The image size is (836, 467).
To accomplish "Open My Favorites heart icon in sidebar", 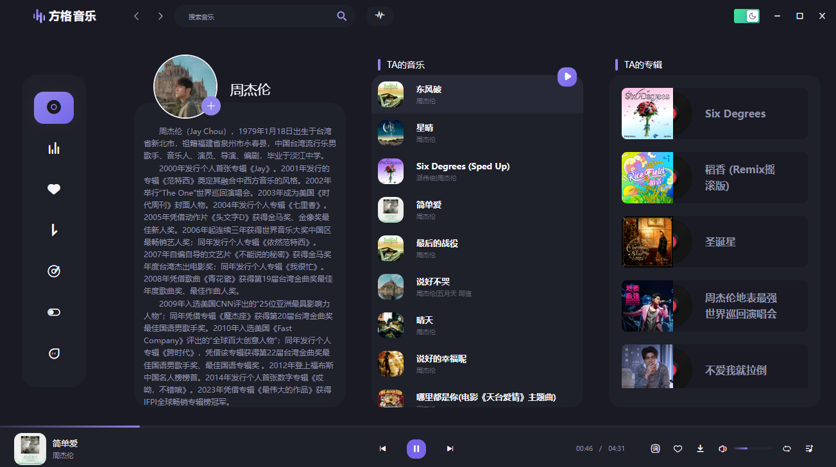I will coord(53,189).
